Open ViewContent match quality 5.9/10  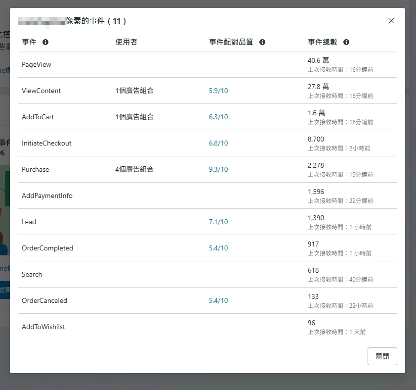coord(218,91)
